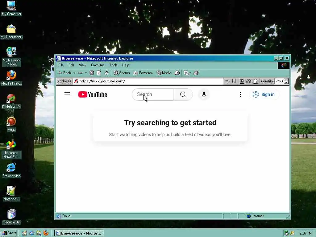Click the Print icon in toolbar

[196, 73]
